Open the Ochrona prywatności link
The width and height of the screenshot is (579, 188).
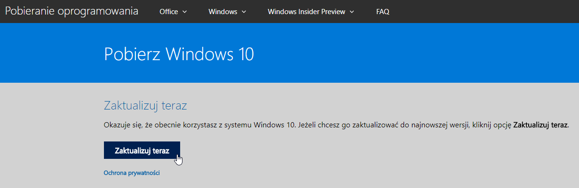coord(132,173)
